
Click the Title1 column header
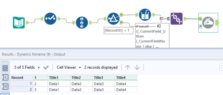click(x=59, y=77)
